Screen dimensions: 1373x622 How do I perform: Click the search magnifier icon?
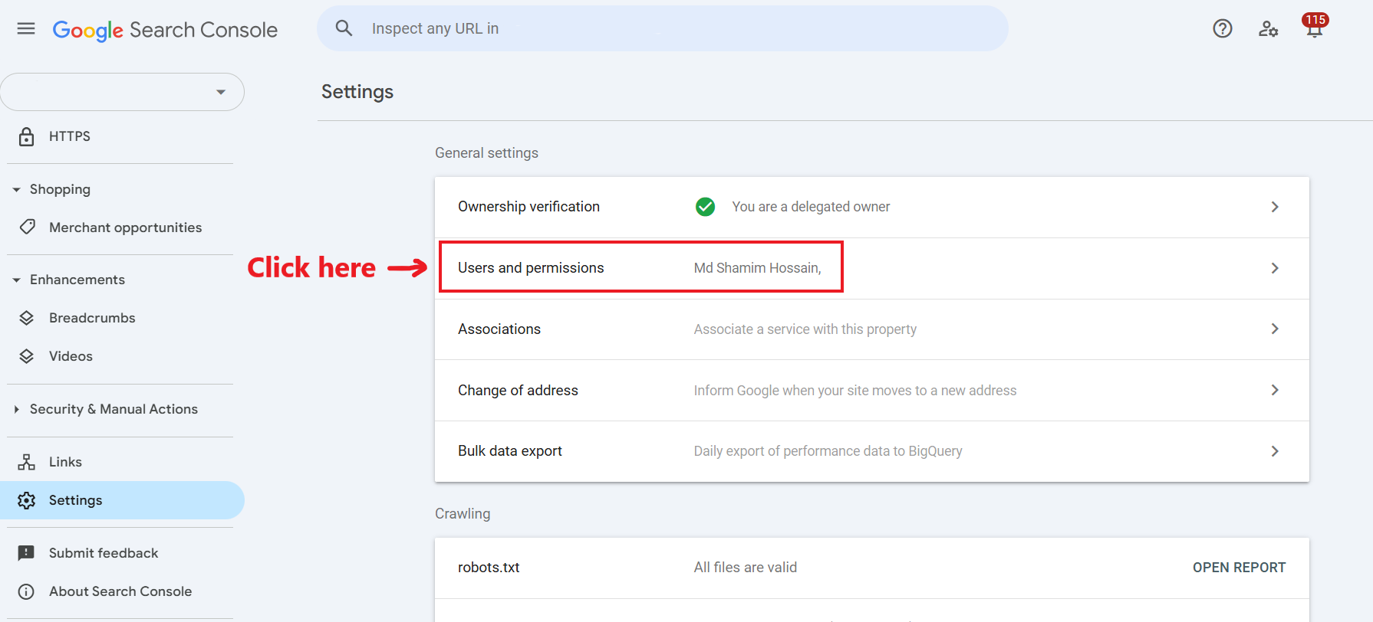pyautogui.click(x=344, y=28)
